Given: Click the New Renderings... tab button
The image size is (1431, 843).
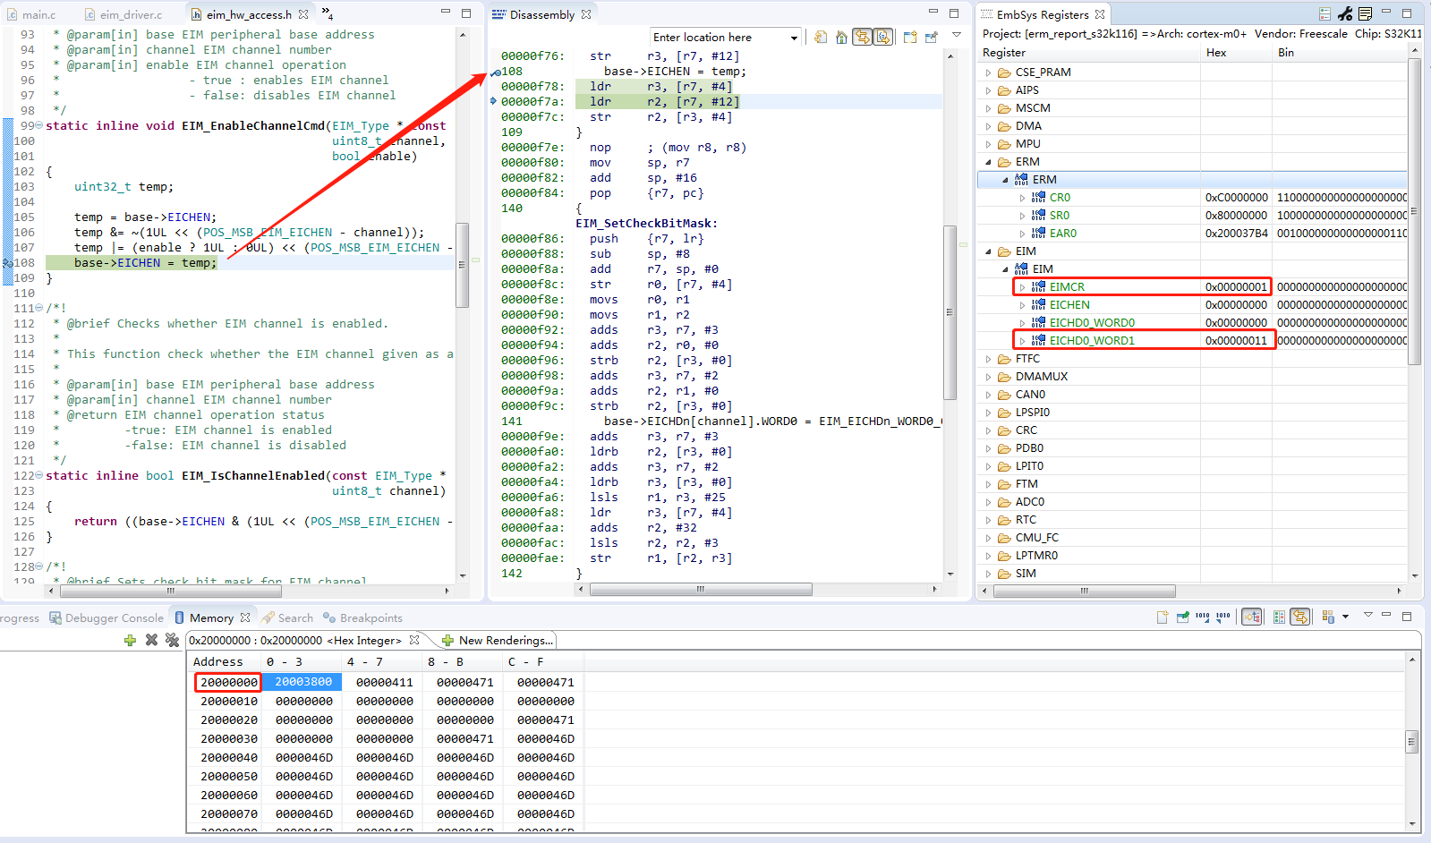Looking at the screenshot, I should click(498, 641).
